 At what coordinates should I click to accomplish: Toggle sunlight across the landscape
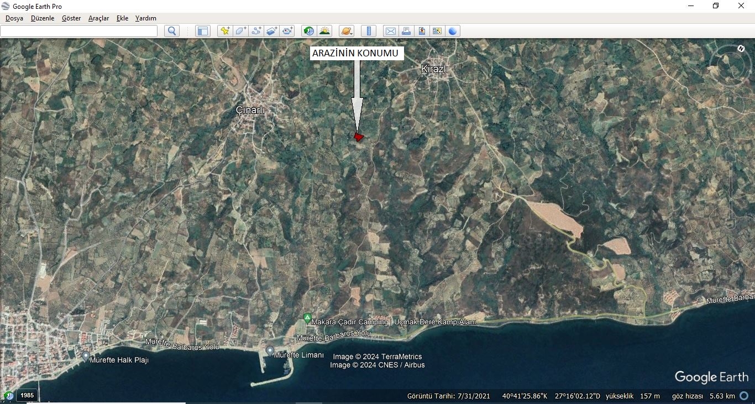coord(324,31)
